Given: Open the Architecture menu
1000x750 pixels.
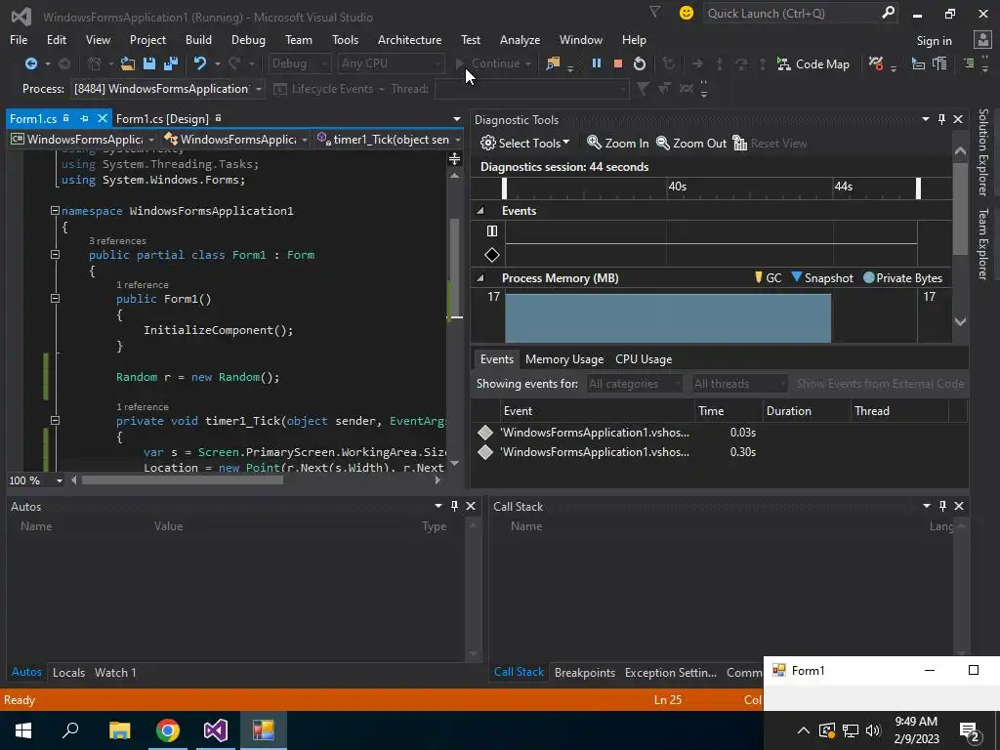Looking at the screenshot, I should pos(409,39).
